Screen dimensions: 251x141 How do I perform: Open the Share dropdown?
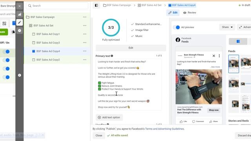tap(227, 27)
